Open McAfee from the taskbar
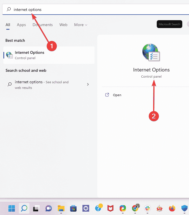189x215 pixels. pos(110,209)
